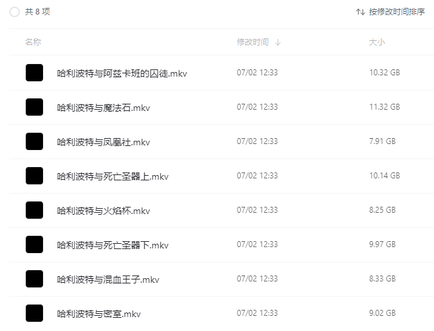
Task: Click the file icon of 哈利波特与火焰杯.mkv
Action: tap(34, 210)
